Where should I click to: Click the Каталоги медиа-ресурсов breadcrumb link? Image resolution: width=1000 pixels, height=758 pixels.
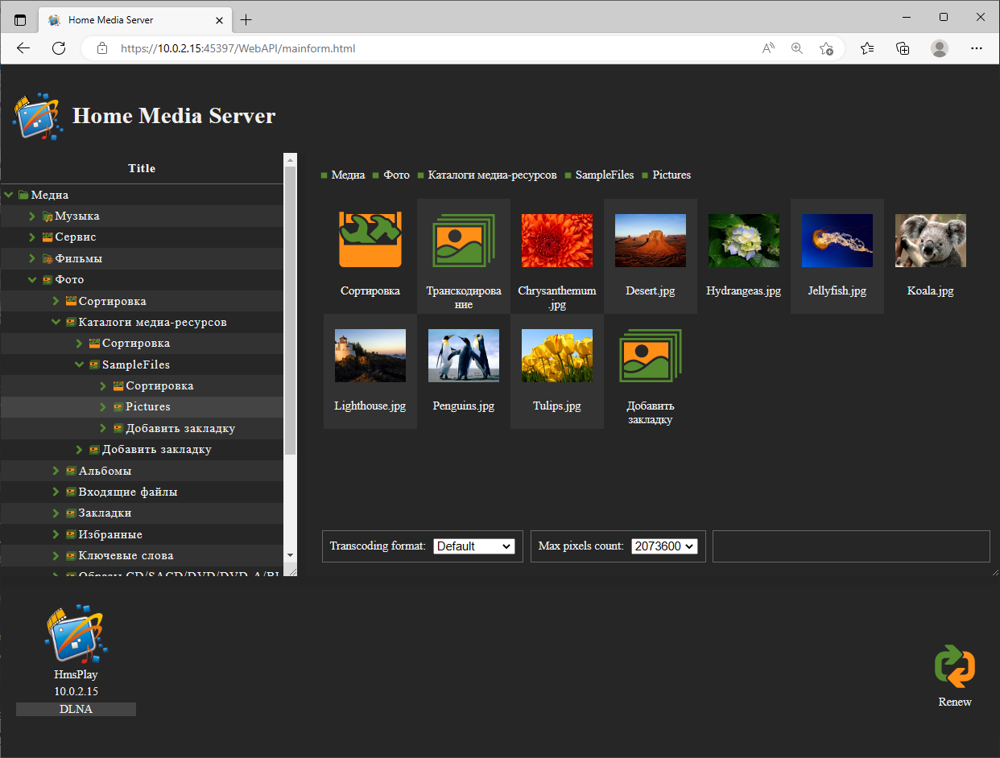tap(492, 175)
